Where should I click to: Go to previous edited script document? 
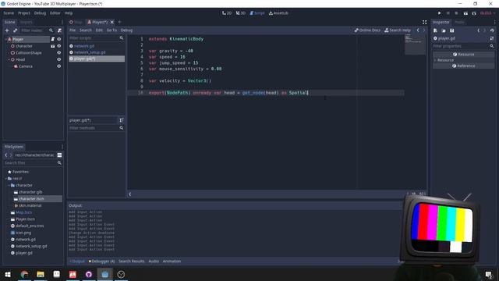coord(418,30)
